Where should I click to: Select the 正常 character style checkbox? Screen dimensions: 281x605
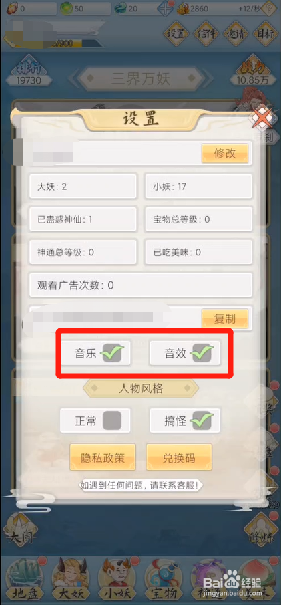pos(112,420)
